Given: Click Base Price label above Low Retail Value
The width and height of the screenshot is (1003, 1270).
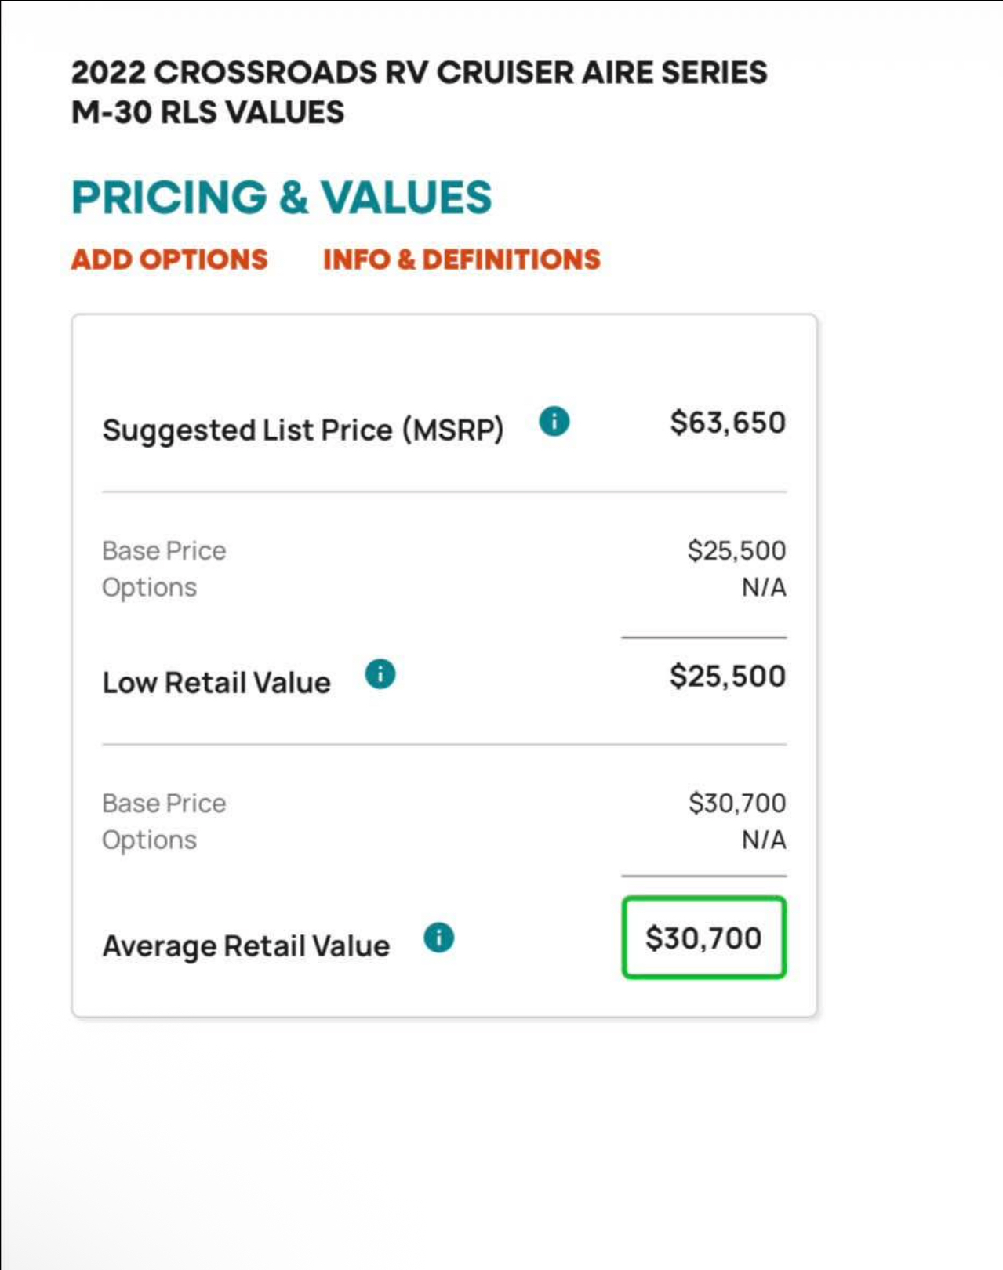Looking at the screenshot, I should click(x=164, y=550).
